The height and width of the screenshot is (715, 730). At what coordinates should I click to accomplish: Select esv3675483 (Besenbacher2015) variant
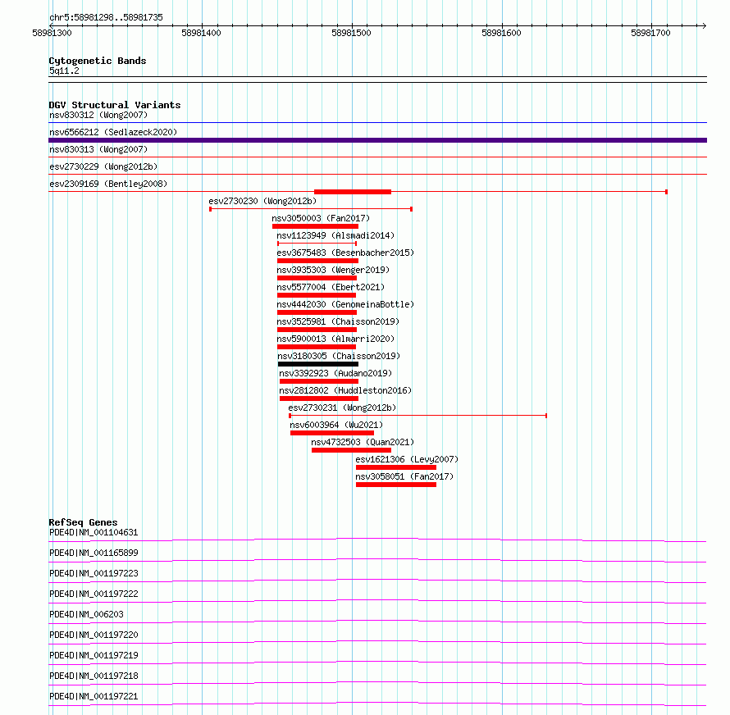click(345, 253)
